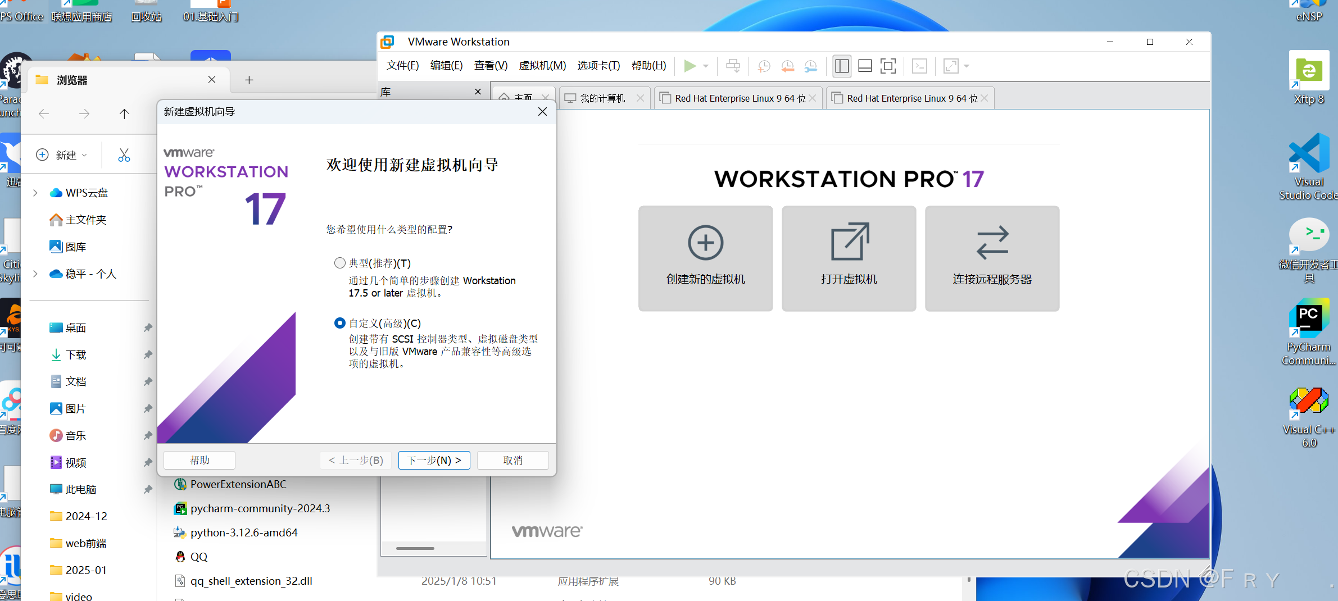Add a new tab in file explorer

tap(249, 80)
